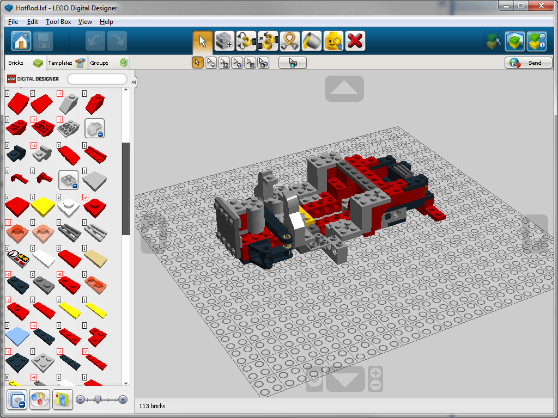
Task: Decrease palette thumbnail size with minus
Action: [x=81, y=400]
